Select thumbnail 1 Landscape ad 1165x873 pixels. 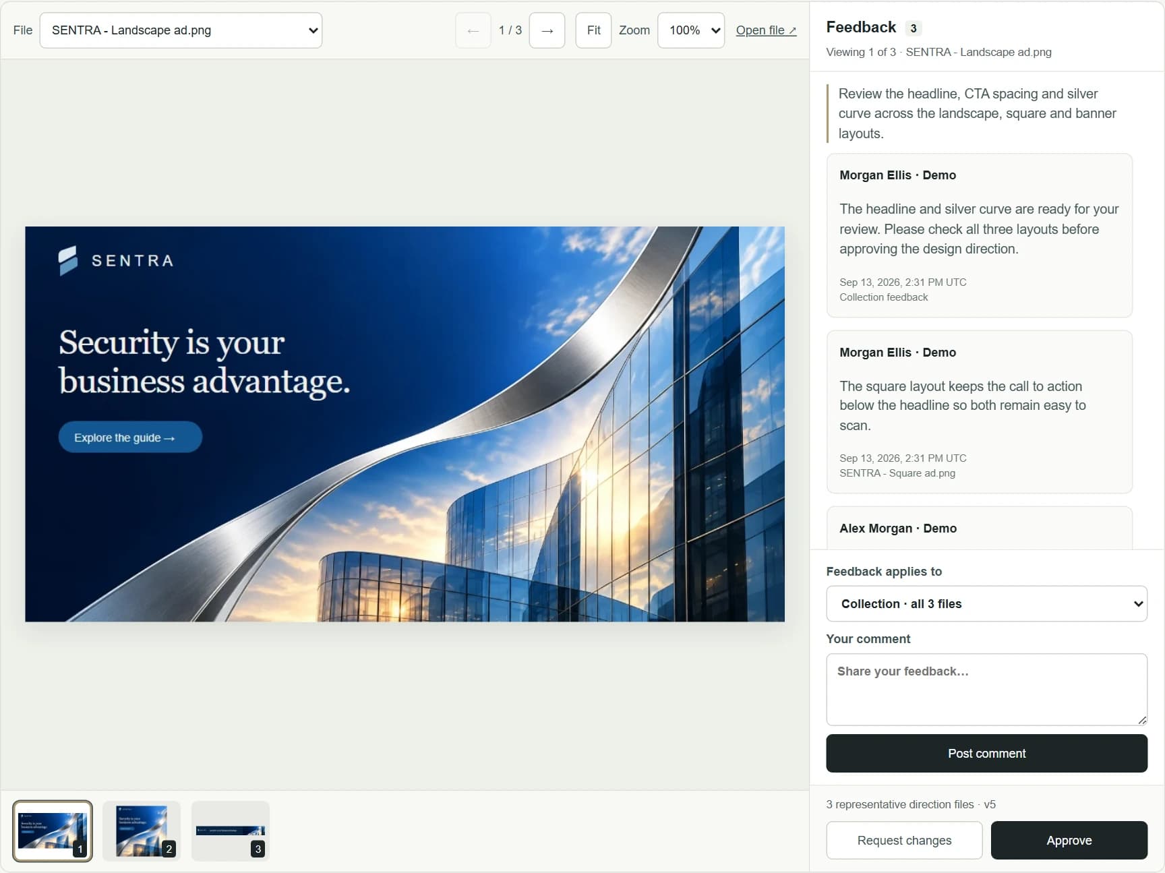pos(53,831)
